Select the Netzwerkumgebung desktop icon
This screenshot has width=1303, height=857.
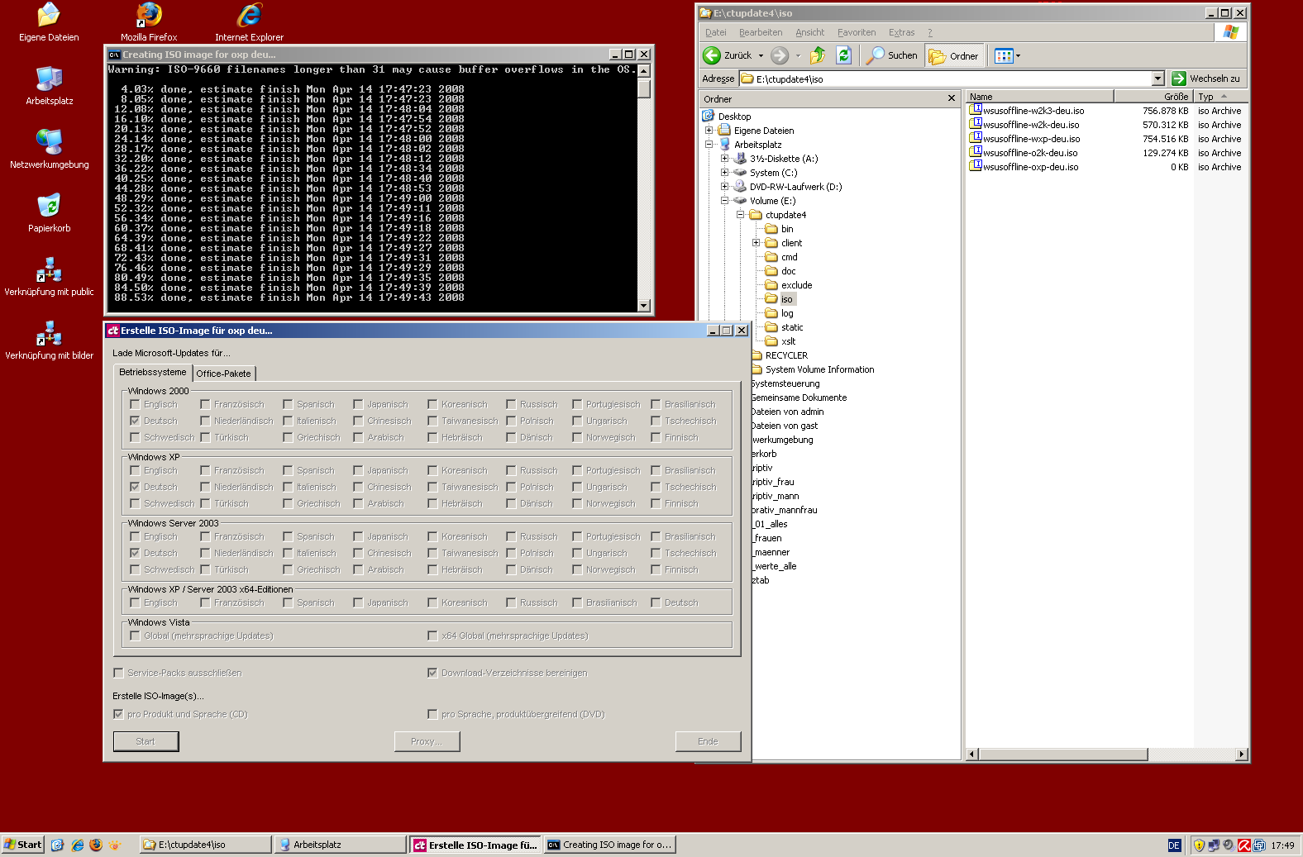pyautogui.click(x=49, y=150)
